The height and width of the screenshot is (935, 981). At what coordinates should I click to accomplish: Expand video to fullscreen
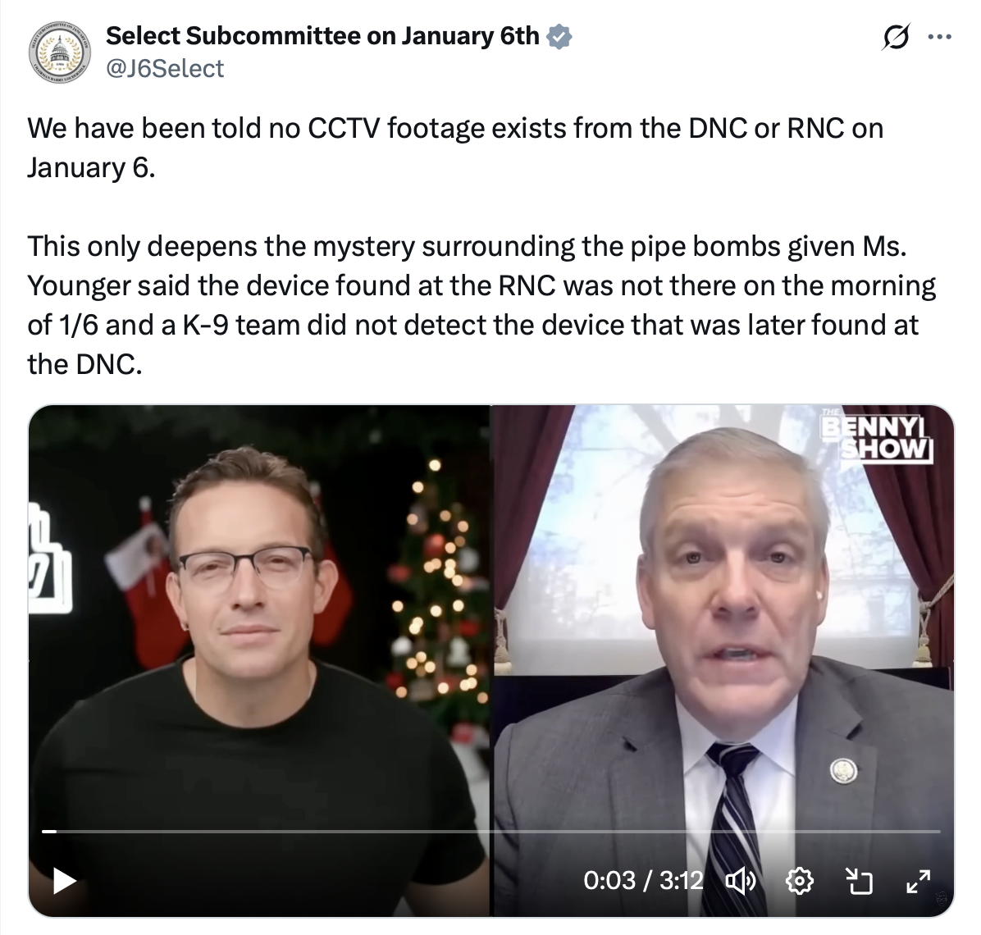pyautogui.click(x=919, y=881)
